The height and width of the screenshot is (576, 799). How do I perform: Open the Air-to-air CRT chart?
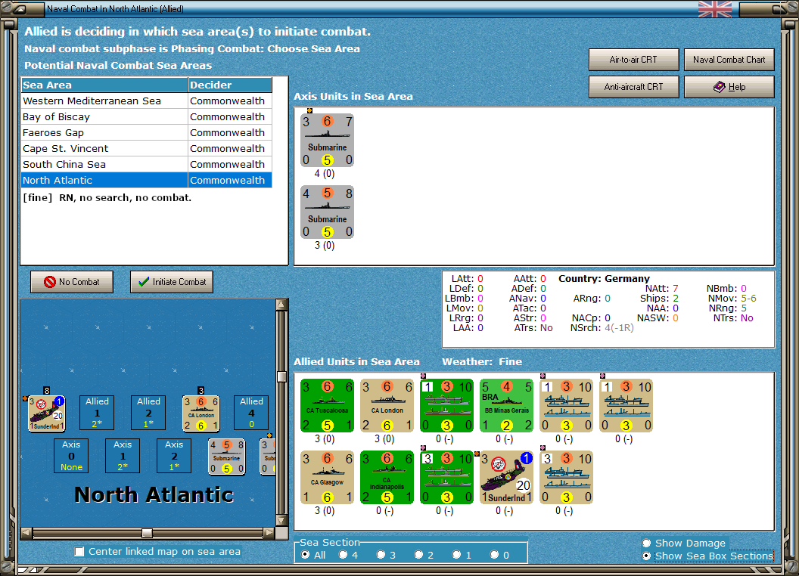click(633, 60)
